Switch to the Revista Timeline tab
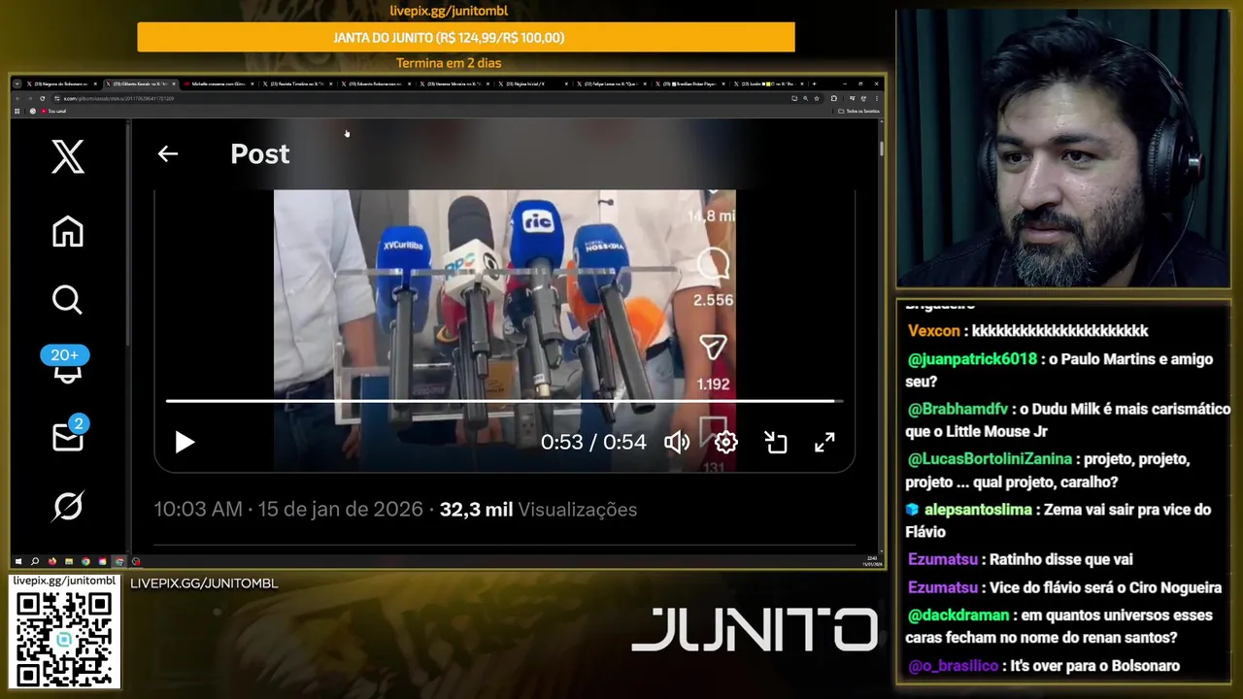 pos(296,84)
